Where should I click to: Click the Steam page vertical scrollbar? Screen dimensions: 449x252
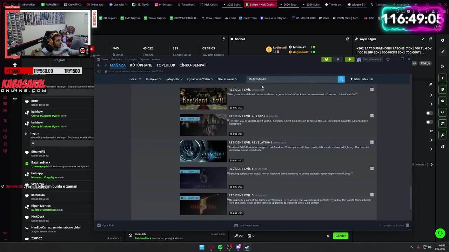(x=411, y=198)
